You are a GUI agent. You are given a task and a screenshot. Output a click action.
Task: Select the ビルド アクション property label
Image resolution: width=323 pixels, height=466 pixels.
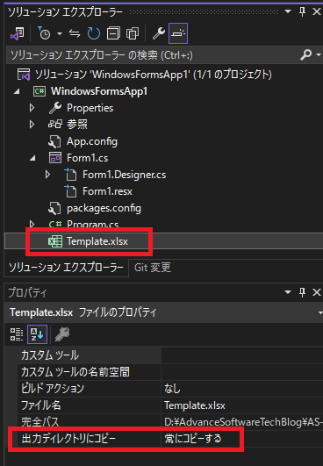tap(53, 389)
